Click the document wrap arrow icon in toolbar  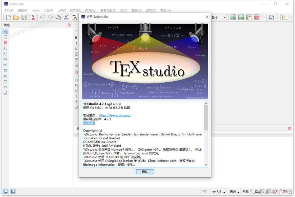[x=271, y=18]
